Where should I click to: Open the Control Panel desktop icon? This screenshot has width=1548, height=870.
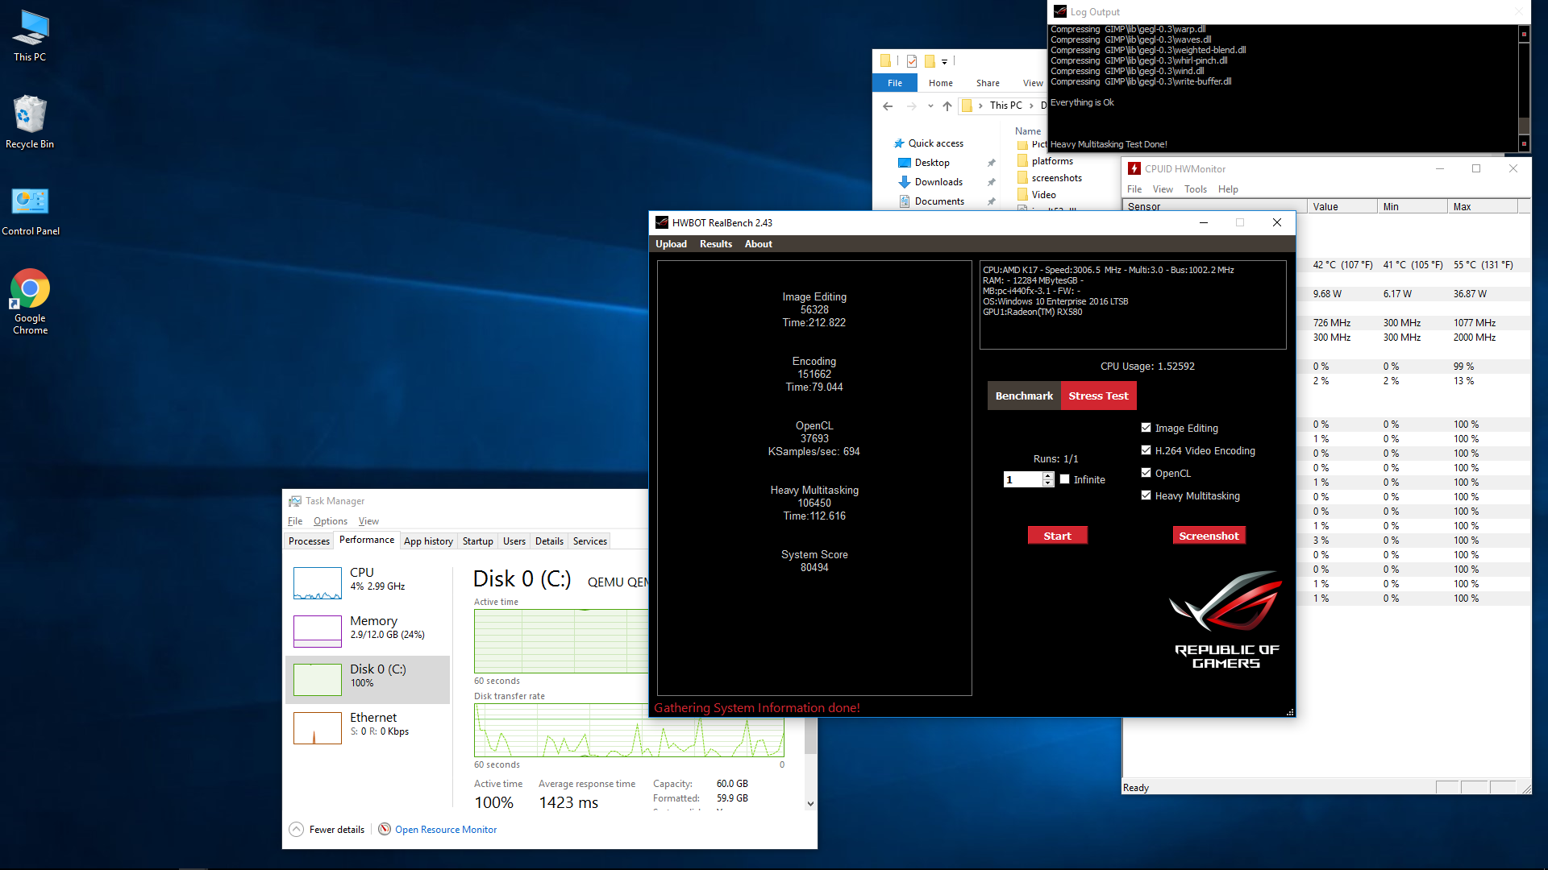click(31, 211)
